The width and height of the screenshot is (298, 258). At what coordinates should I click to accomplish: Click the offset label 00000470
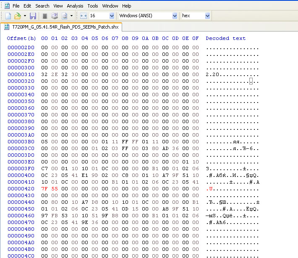(21, 222)
